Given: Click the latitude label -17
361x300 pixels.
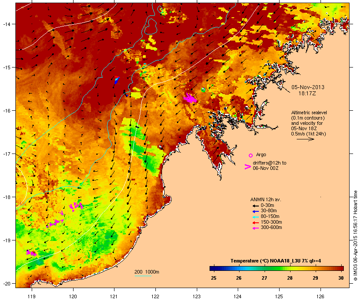Looking at the screenshot, I should (x=6, y=154).
